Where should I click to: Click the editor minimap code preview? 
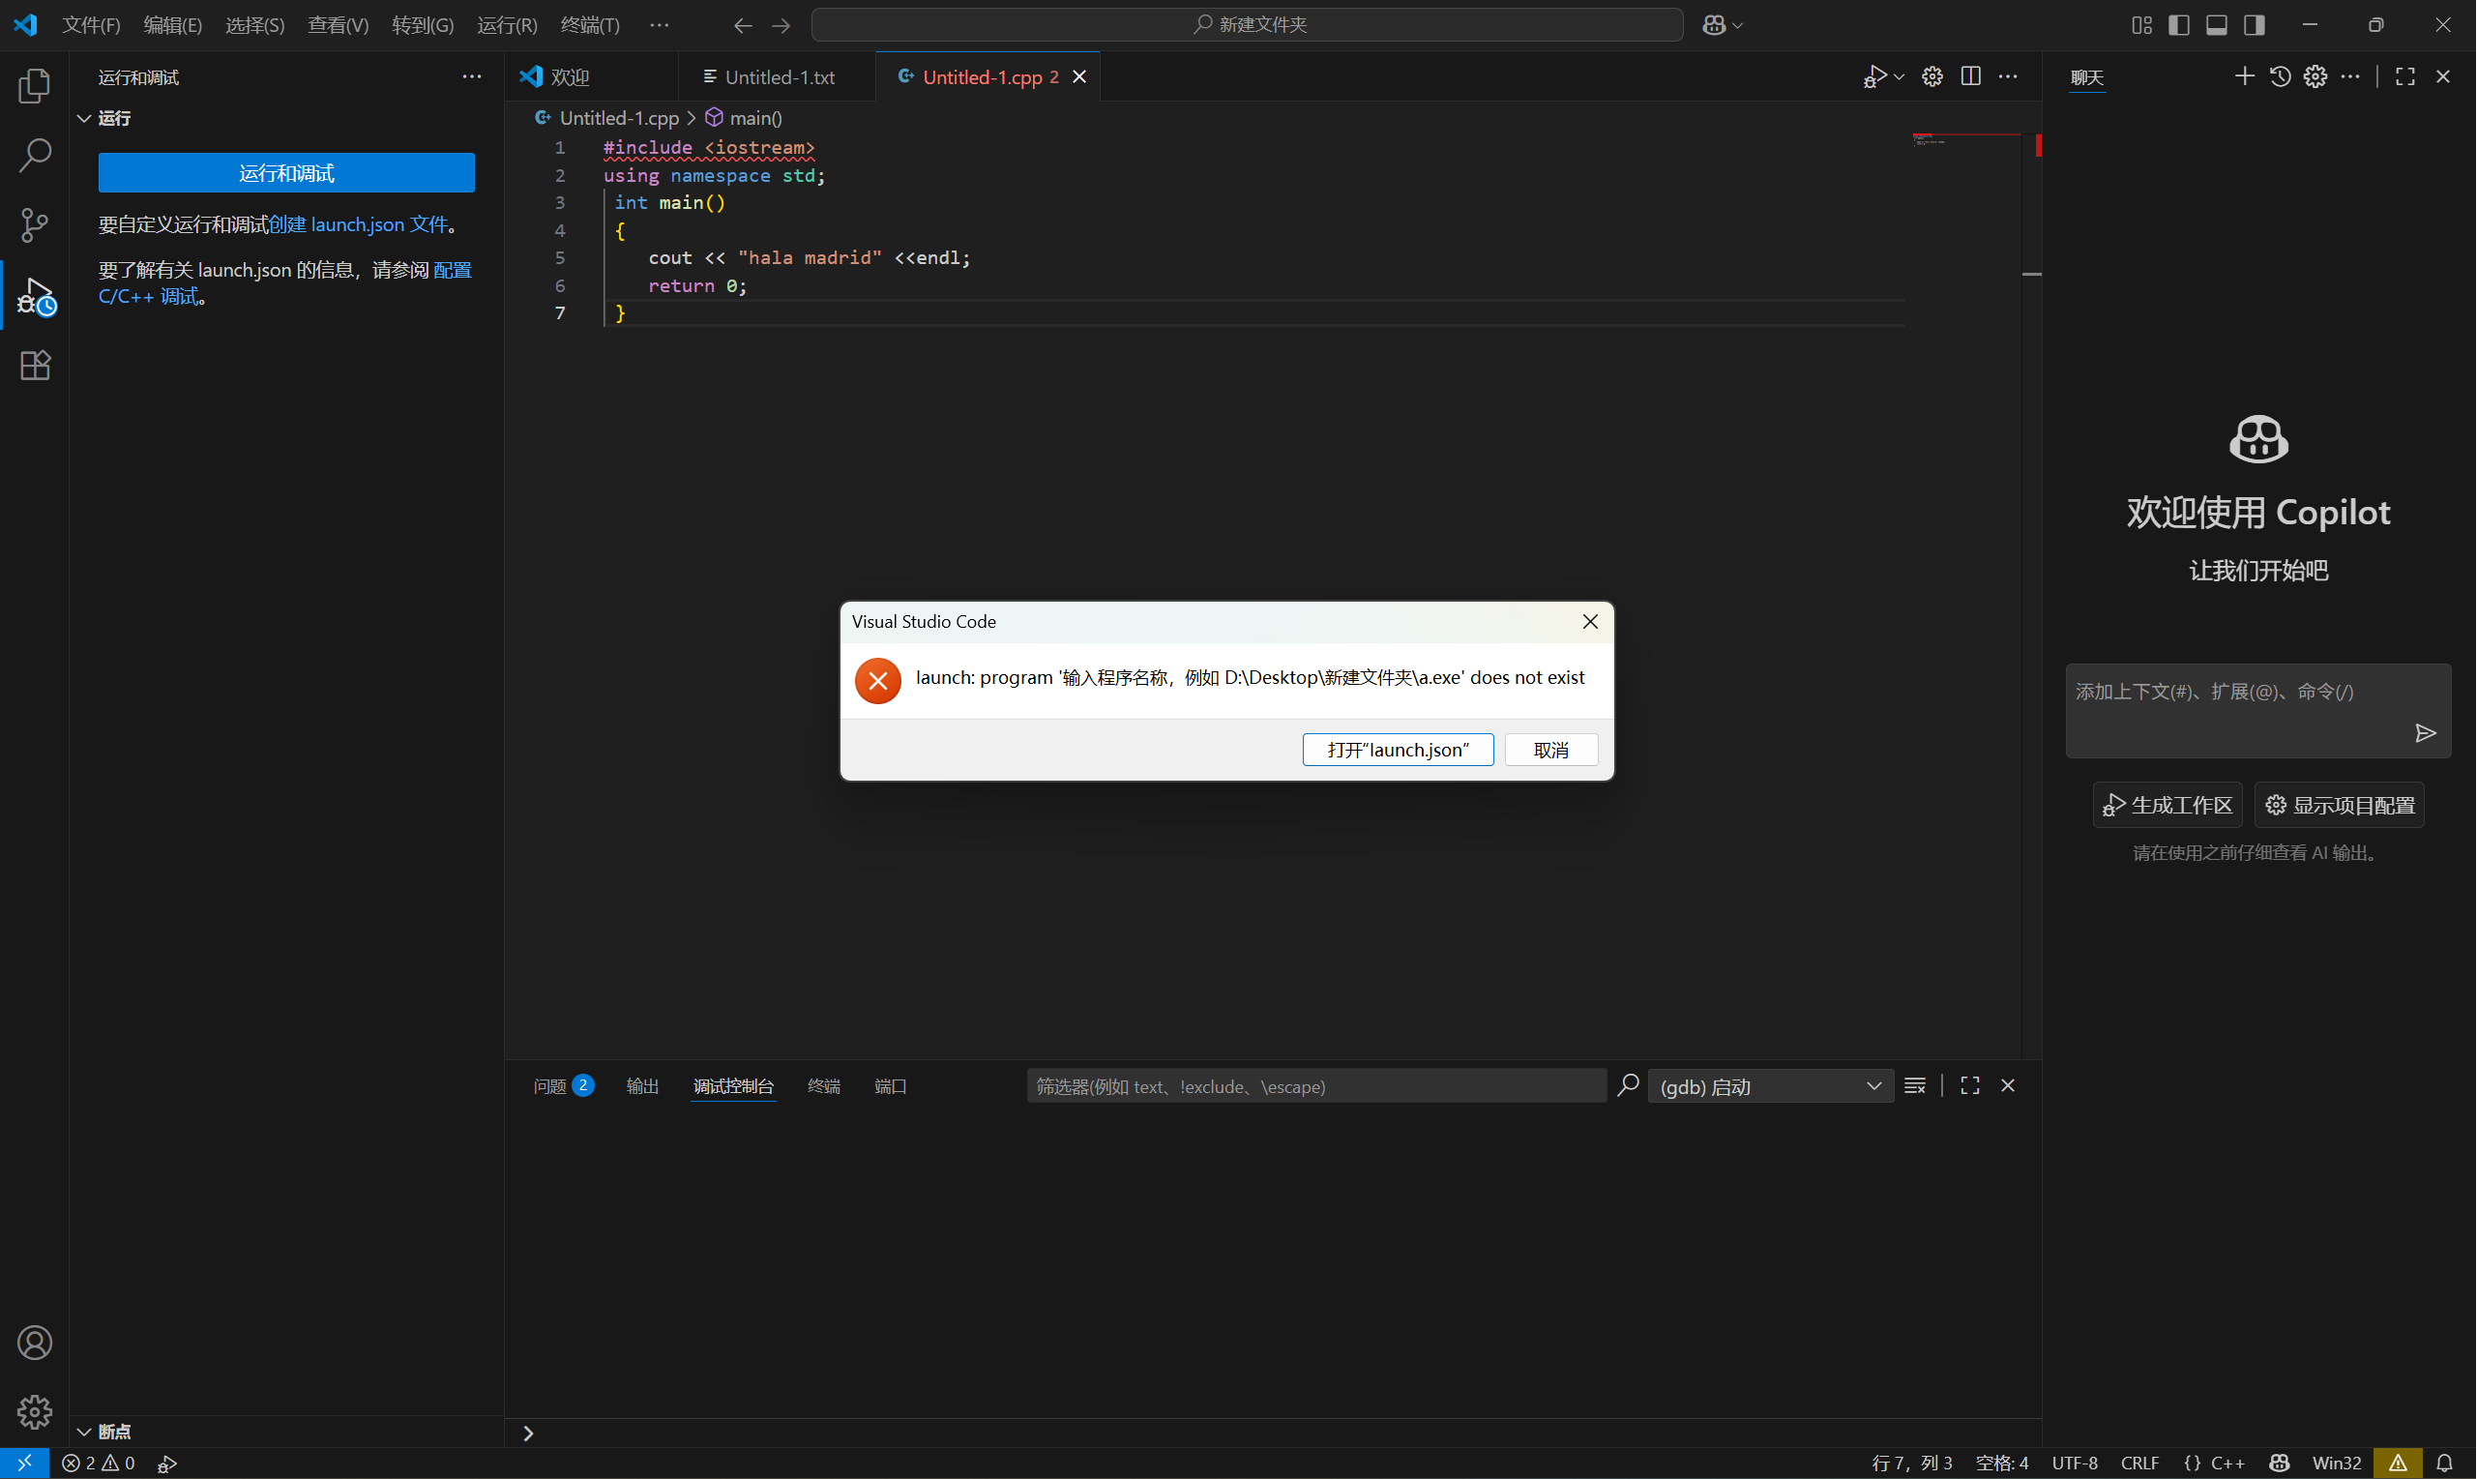(1929, 140)
